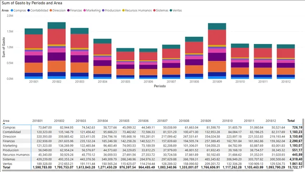The height and width of the screenshot is (172, 305).
Task: Click the 201805 x-axis label
Action: [125, 82]
